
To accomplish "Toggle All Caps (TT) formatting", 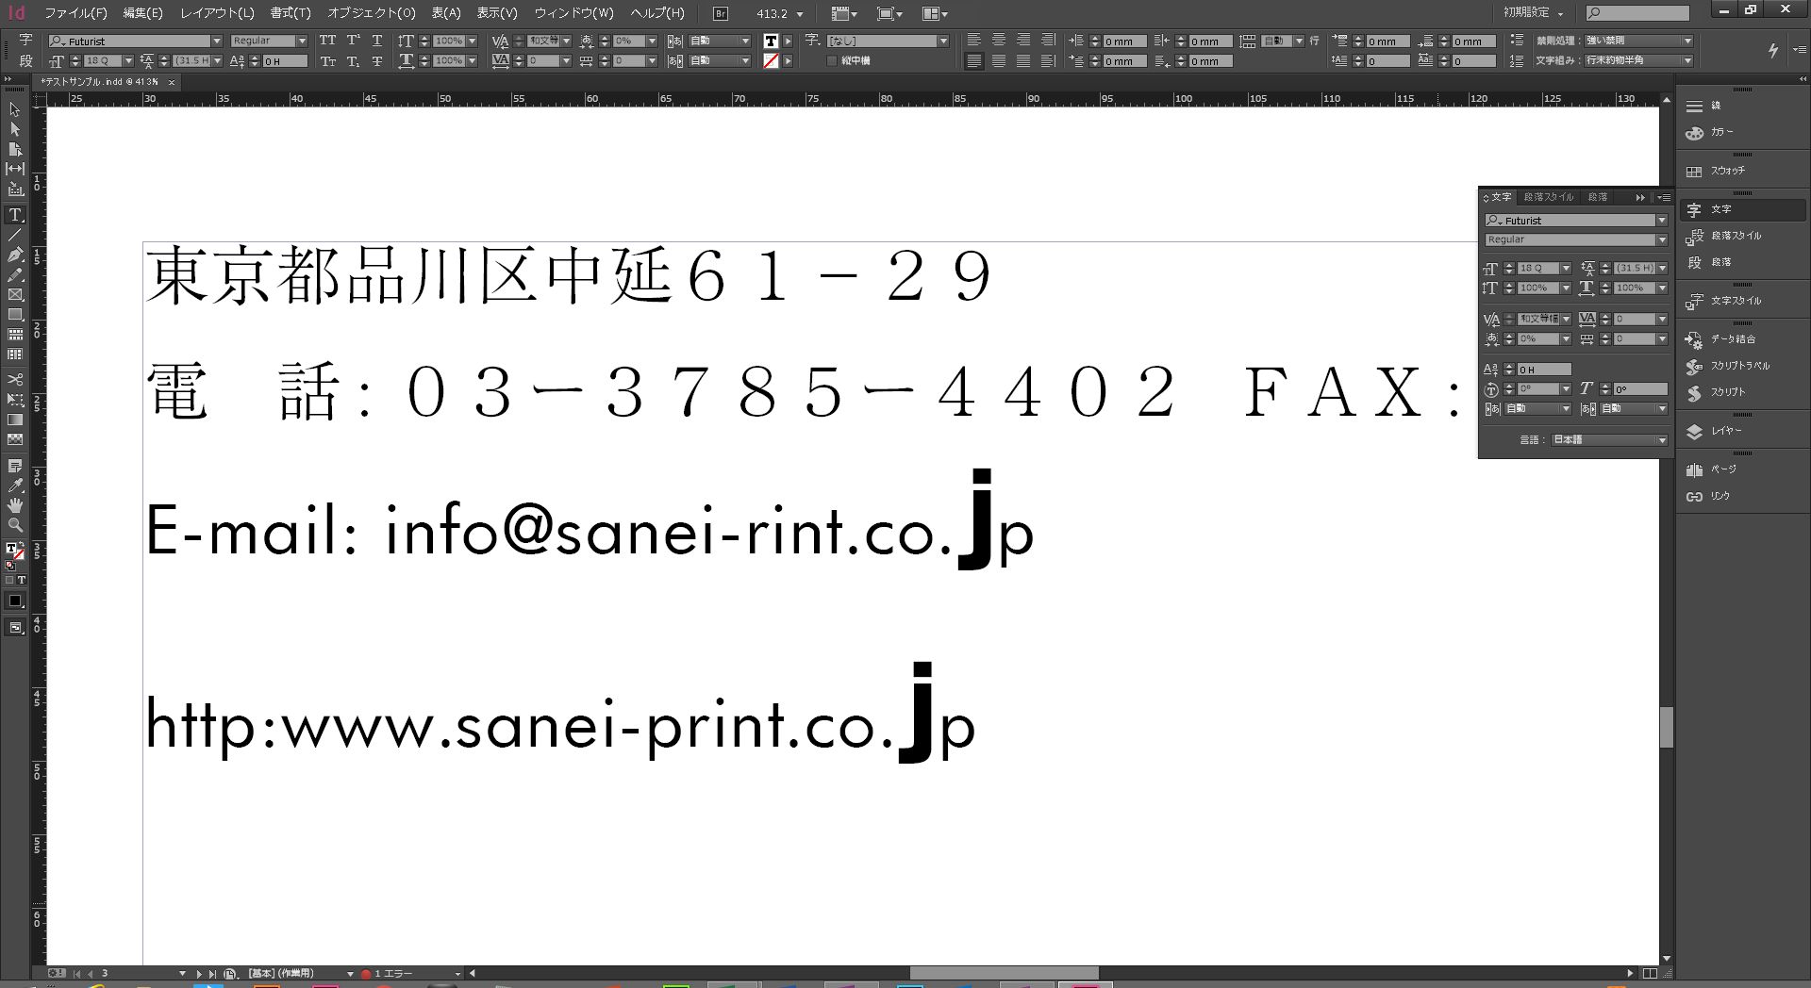I will [327, 41].
